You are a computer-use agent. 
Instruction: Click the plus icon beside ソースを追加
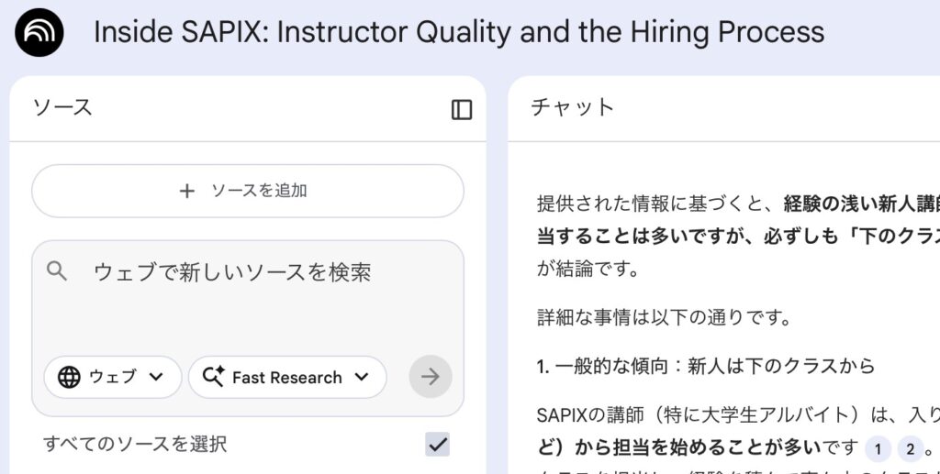tap(187, 191)
